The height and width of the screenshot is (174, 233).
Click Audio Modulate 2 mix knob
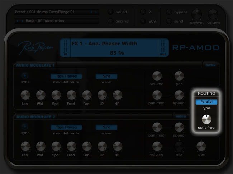coord(179,146)
